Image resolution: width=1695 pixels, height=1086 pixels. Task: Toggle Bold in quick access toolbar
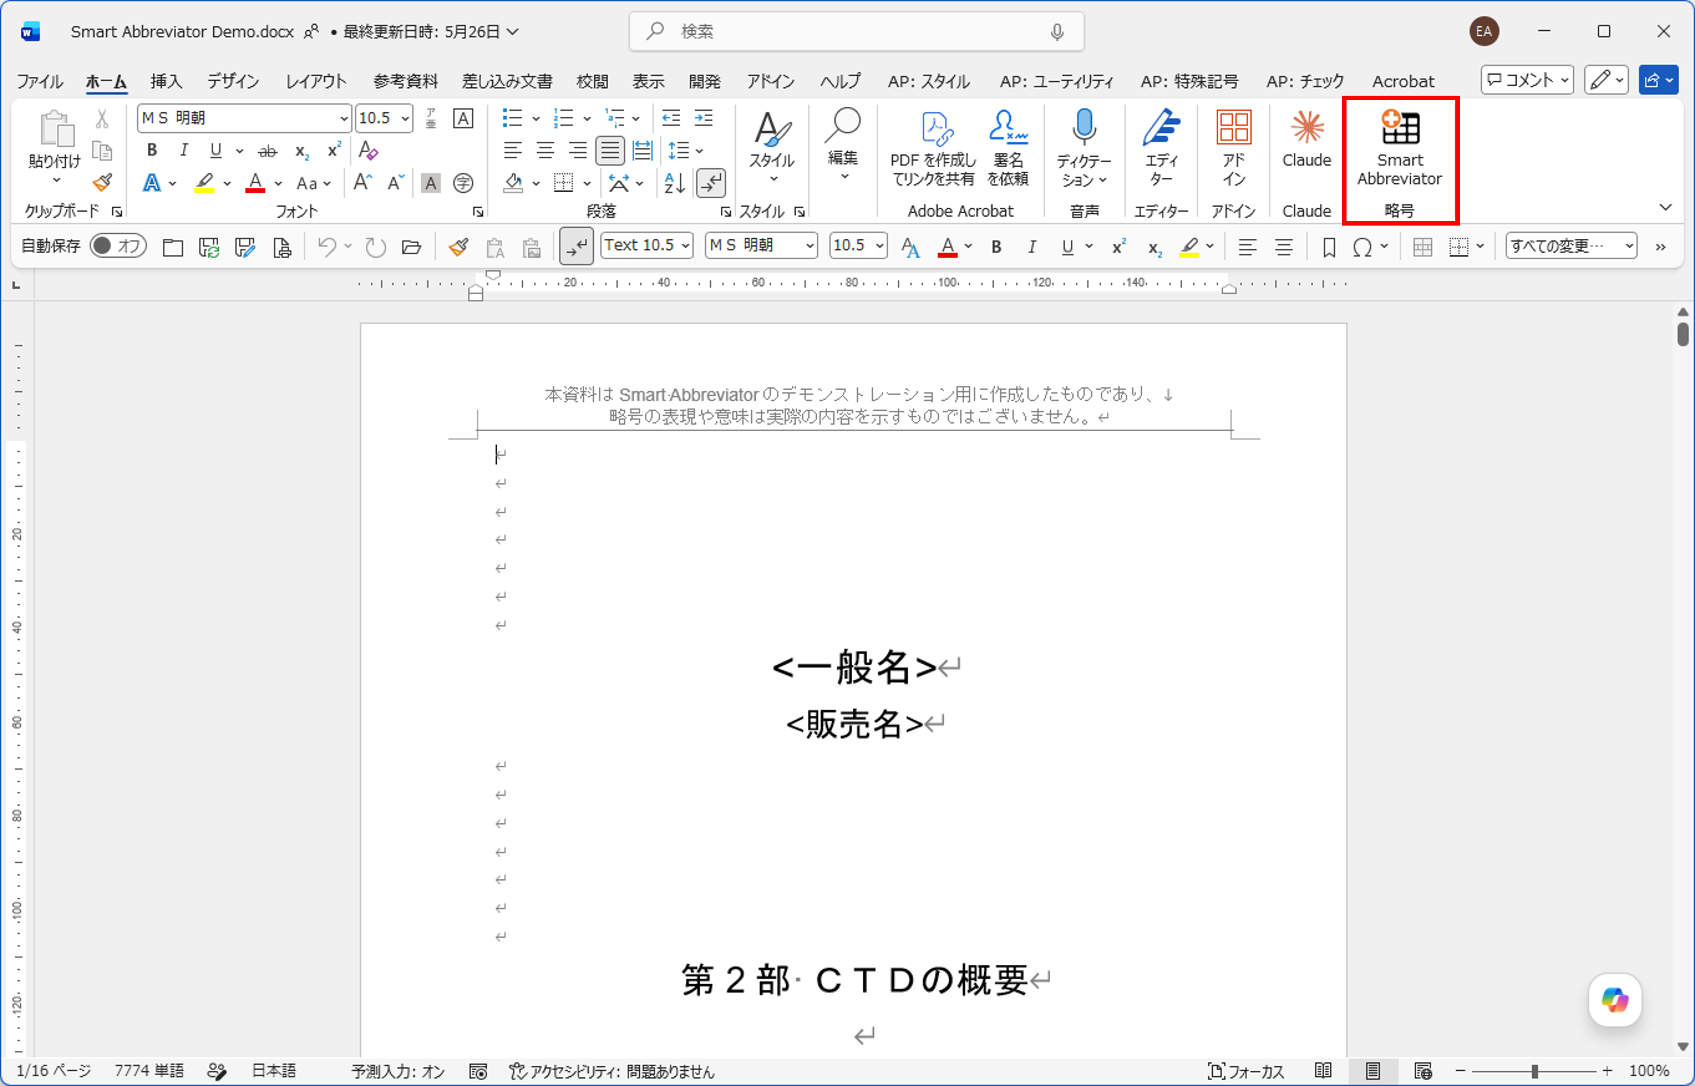click(x=996, y=247)
